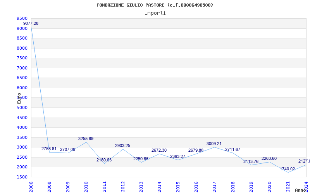This screenshot has height=194, width=310.
Task: Click the 4000 y-axis tick label
Action: [x=22, y=128]
